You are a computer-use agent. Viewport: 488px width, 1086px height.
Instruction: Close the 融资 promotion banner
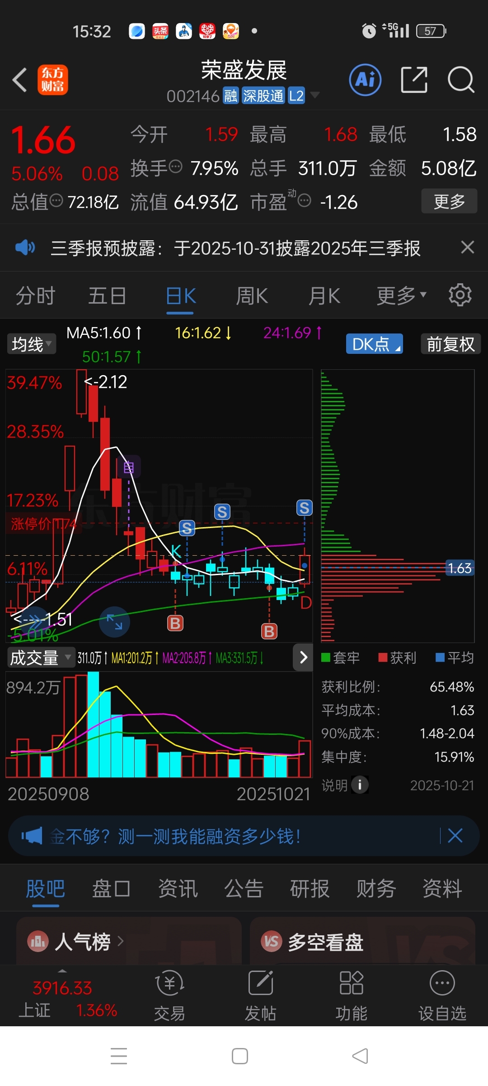455,835
